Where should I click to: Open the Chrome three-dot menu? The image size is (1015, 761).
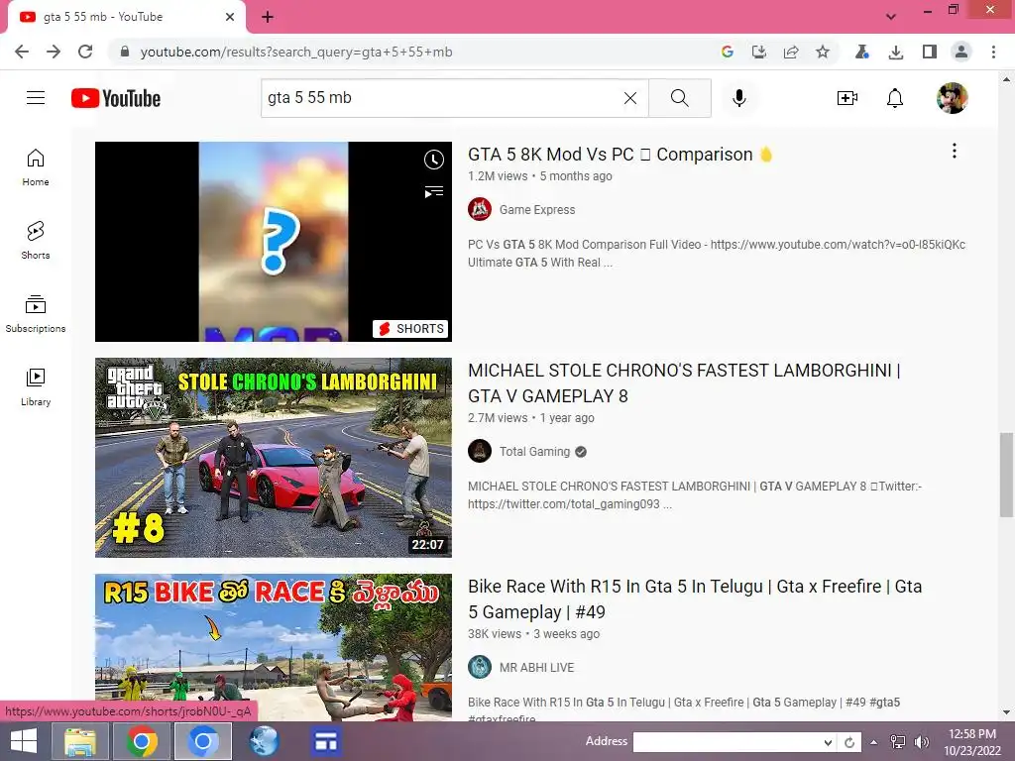click(x=993, y=52)
